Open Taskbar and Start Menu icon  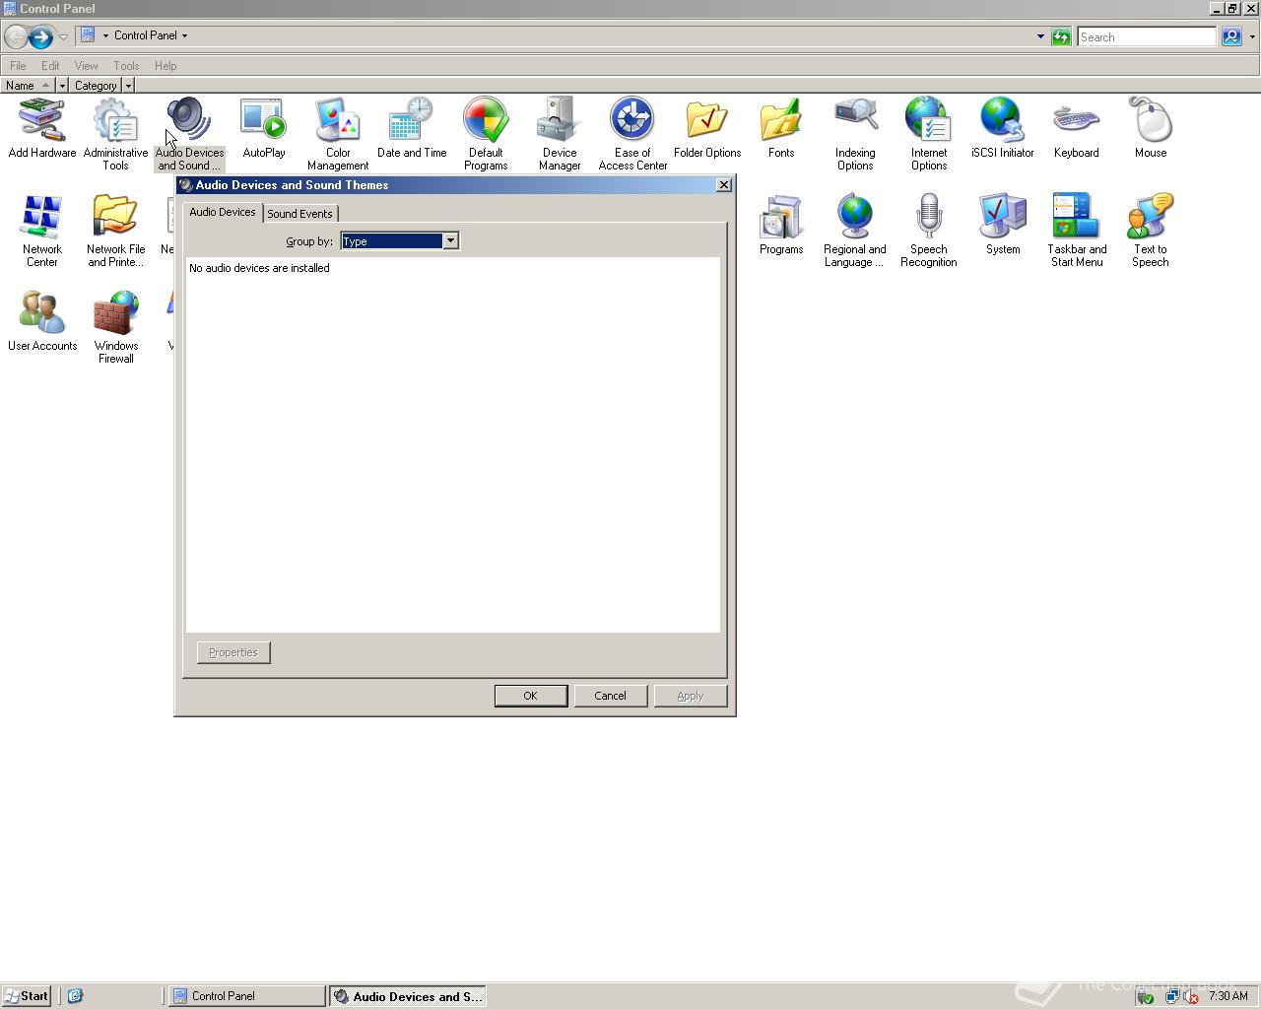pos(1076,231)
